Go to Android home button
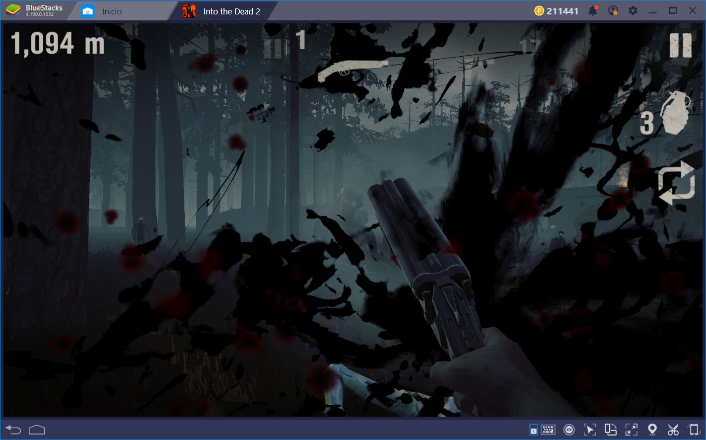This screenshot has height=440, width=706. [37, 430]
